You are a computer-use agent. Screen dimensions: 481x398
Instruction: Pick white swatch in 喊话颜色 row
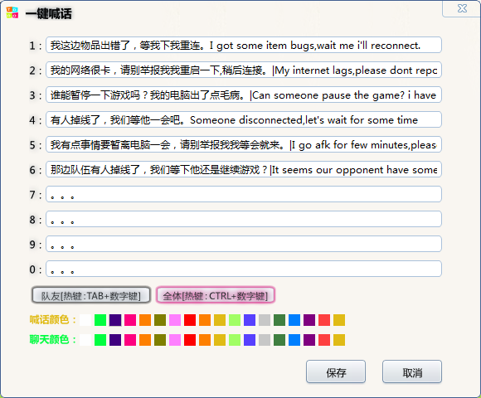point(85,320)
